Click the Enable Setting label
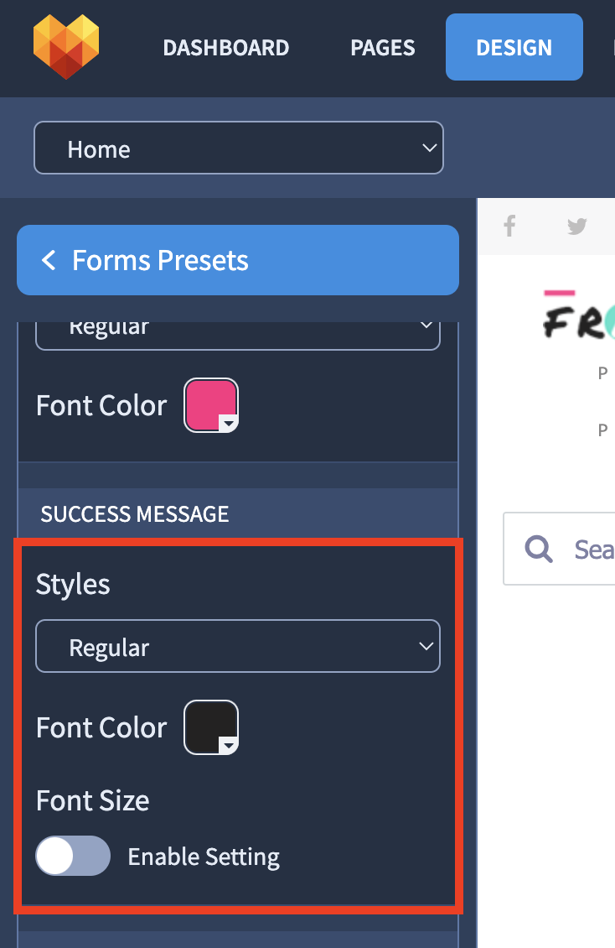This screenshot has height=948, width=615. coord(204,857)
